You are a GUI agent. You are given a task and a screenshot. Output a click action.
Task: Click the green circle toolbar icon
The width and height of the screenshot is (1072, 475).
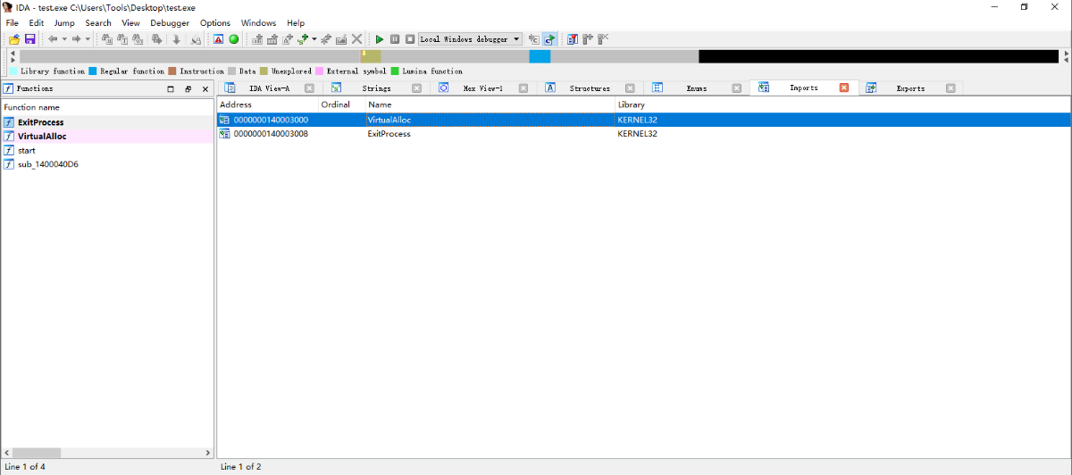233,39
